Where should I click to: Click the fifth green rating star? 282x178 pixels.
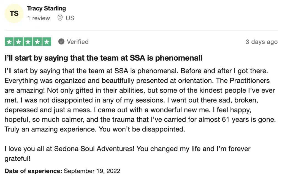[x=47, y=42]
